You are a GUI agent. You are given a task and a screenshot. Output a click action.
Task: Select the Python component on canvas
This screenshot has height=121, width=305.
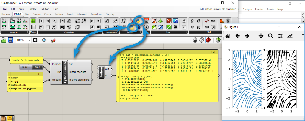click(x=105, y=72)
